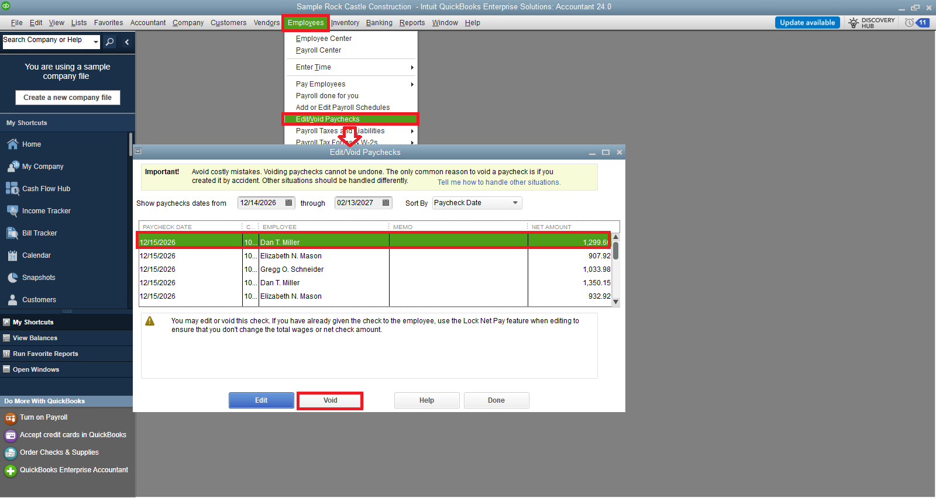Open Income Tracker icon

tap(12, 211)
